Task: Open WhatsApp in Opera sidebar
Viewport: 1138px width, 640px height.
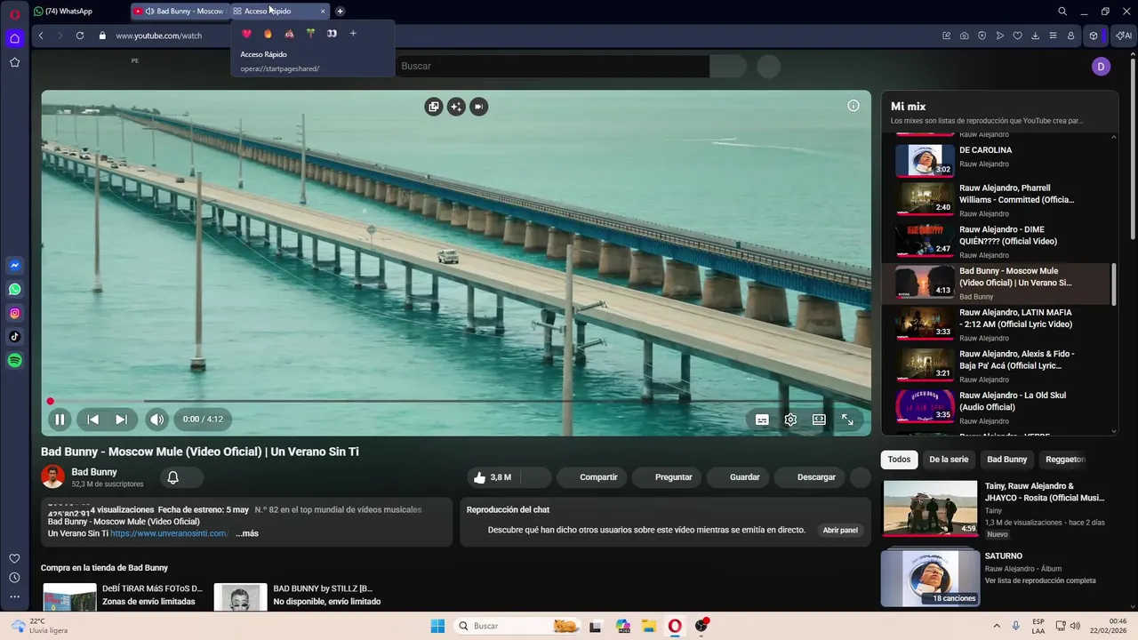Action: (x=14, y=290)
